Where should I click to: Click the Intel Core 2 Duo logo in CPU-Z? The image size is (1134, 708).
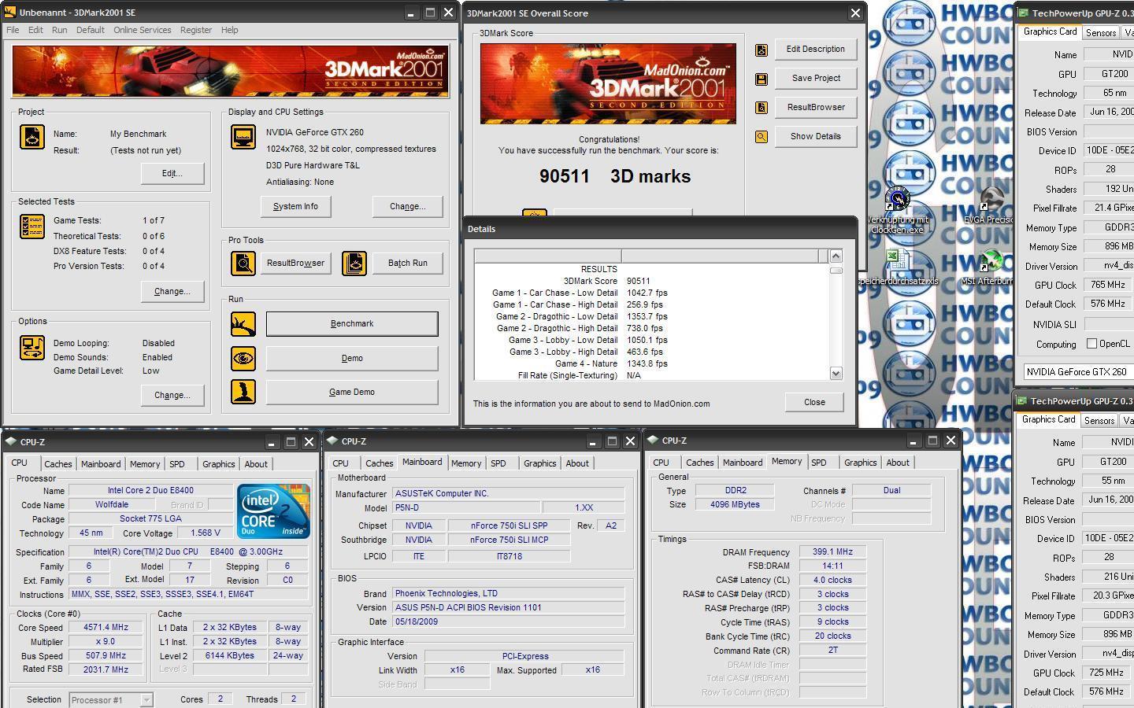click(x=273, y=511)
